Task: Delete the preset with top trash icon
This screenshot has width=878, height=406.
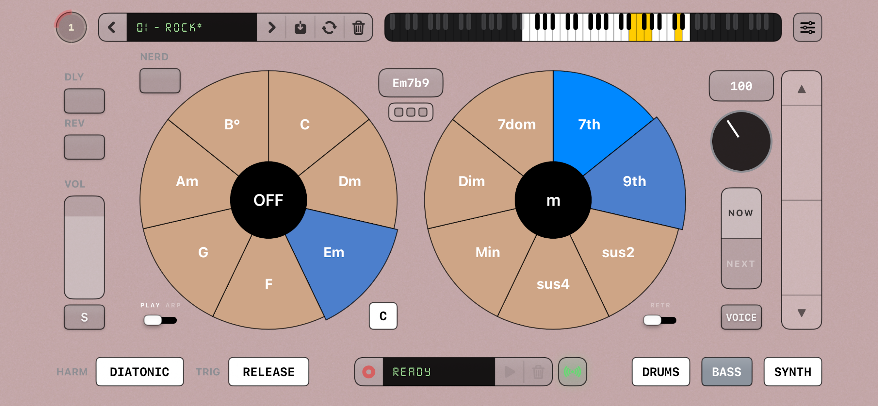Action: tap(358, 27)
